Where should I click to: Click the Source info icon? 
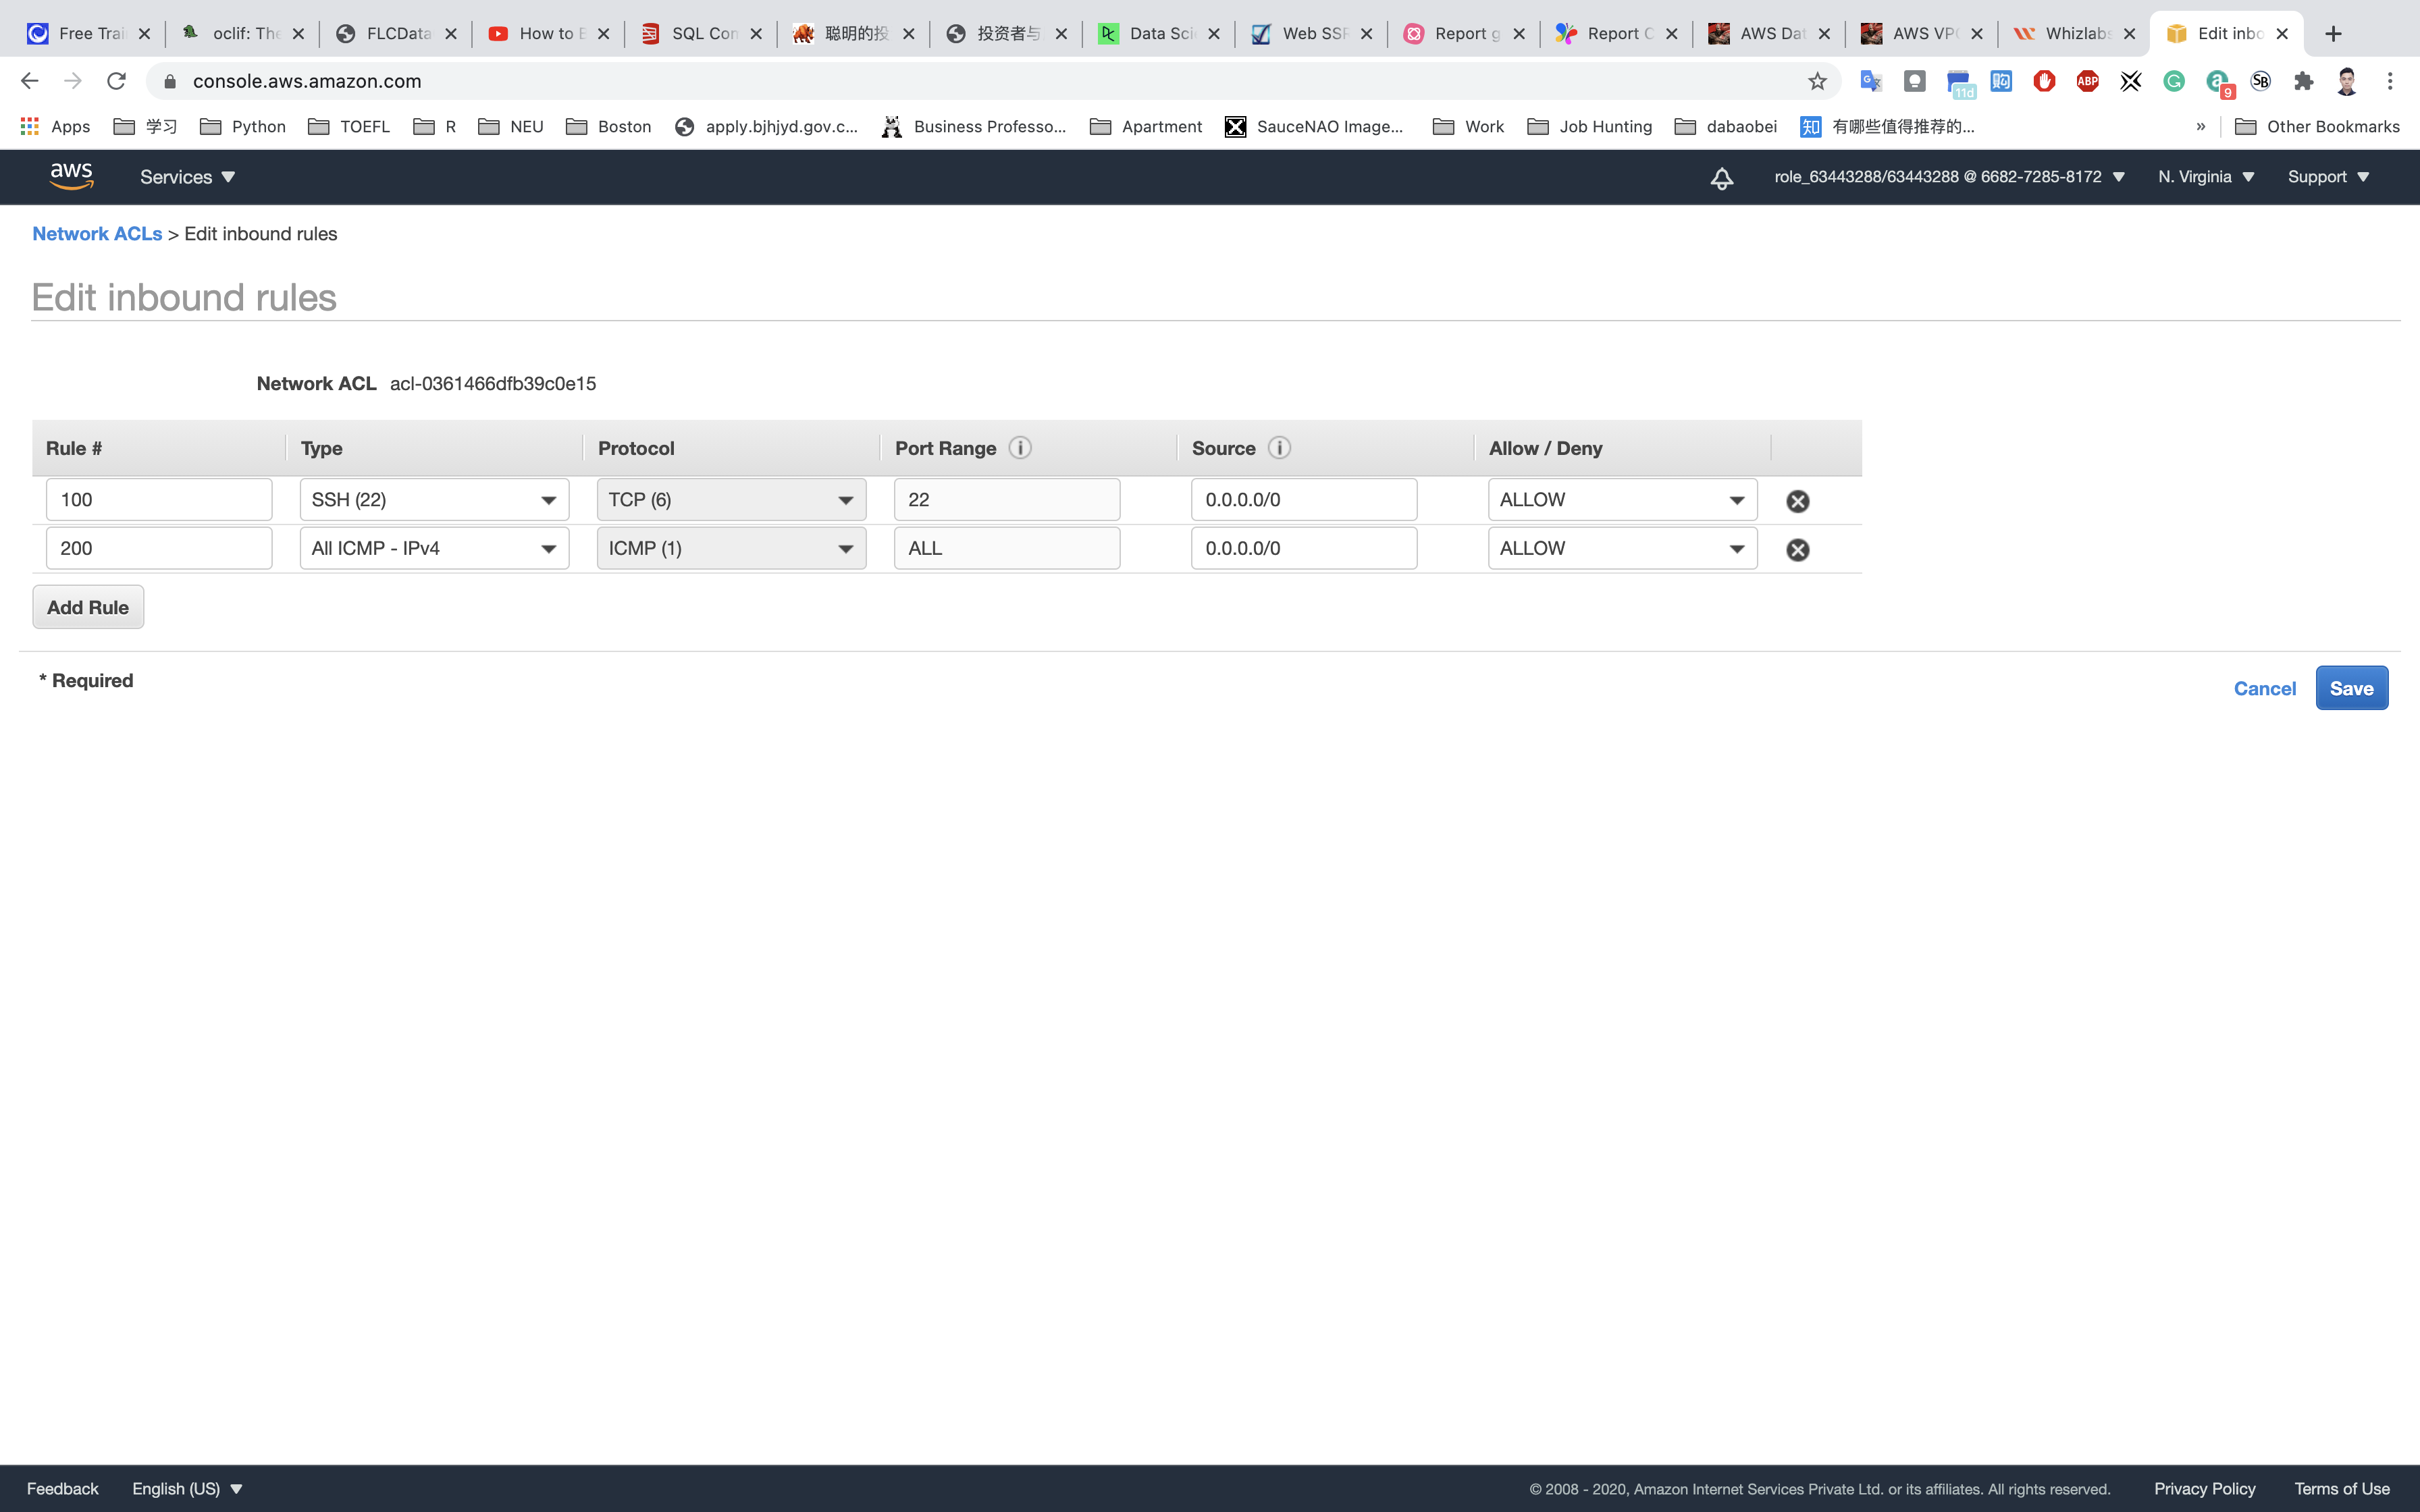point(1279,448)
